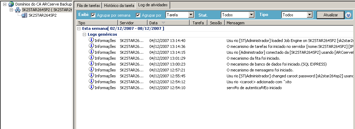
Task: Select the Log de atividades tab
Action: [x=153, y=5]
